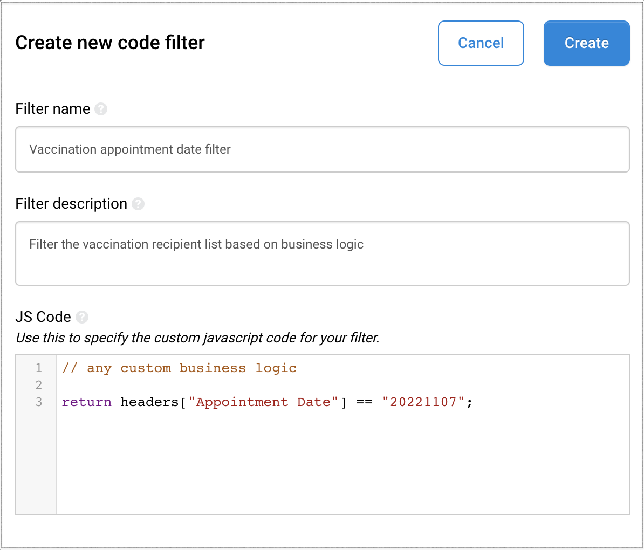The image size is (644, 550).
Task: Click the "Create new code filter" heading
Action: tap(110, 43)
